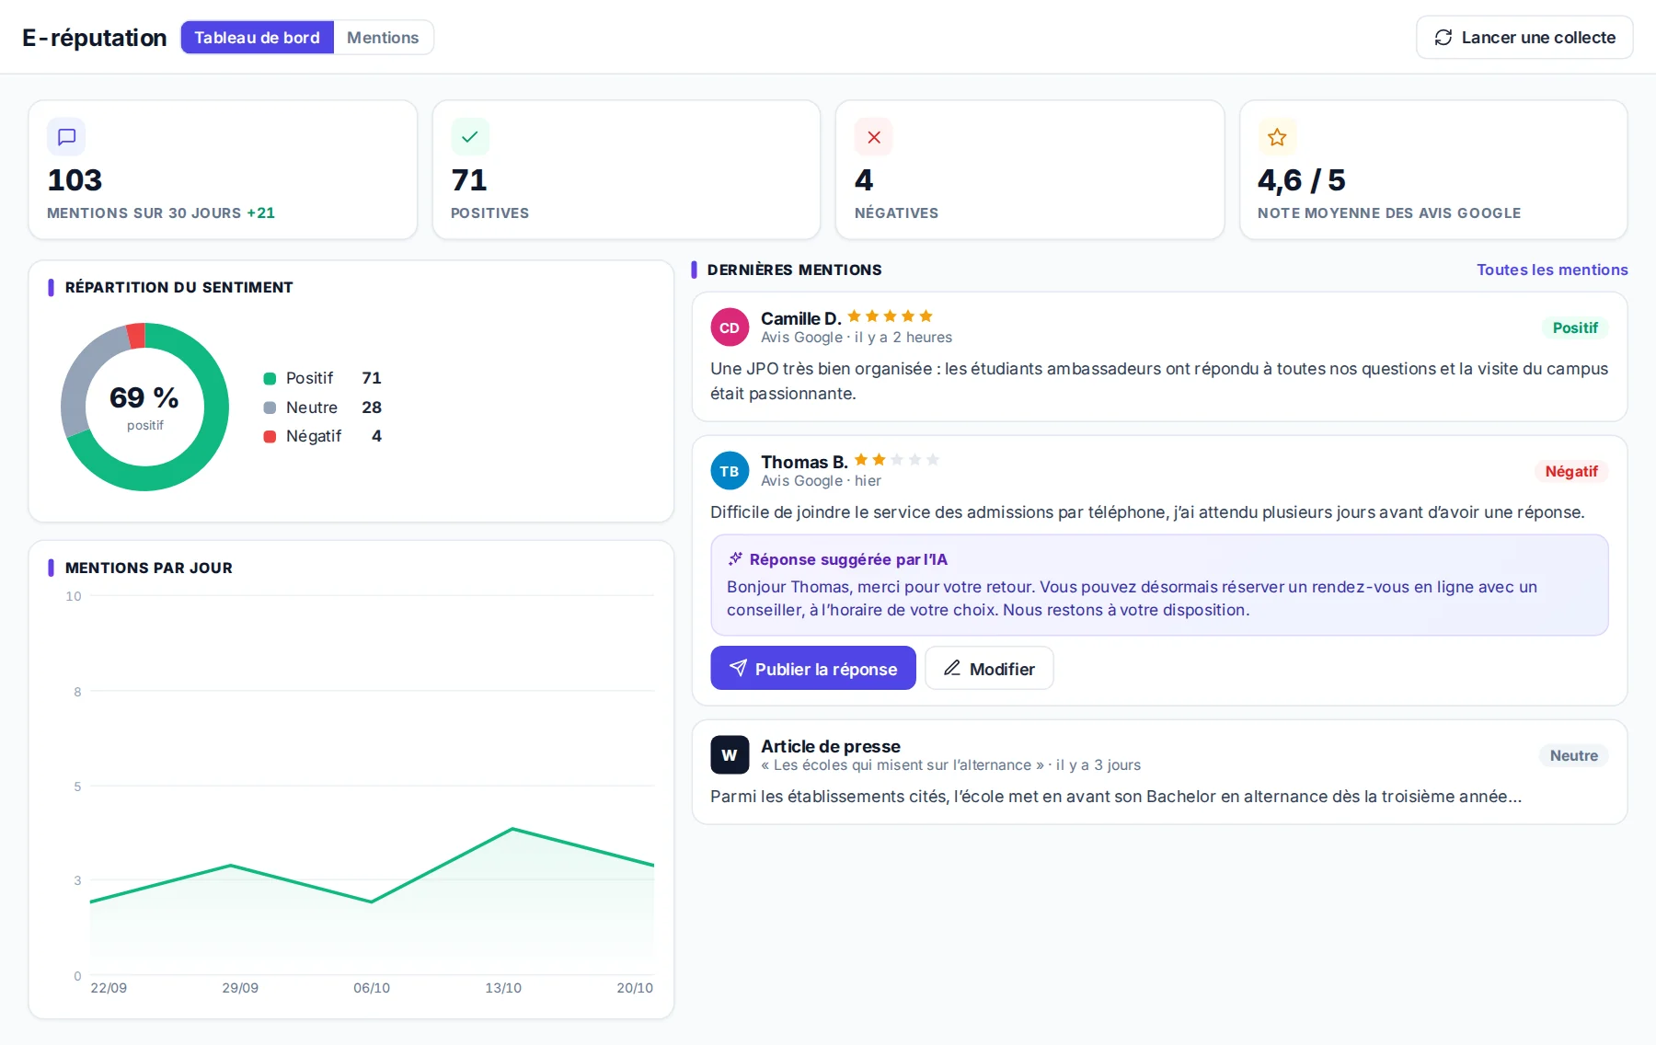Viewport: 1656px width, 1045px height.
Task: Edit the suggested reply with Modifier
Action: coord(989,669)
